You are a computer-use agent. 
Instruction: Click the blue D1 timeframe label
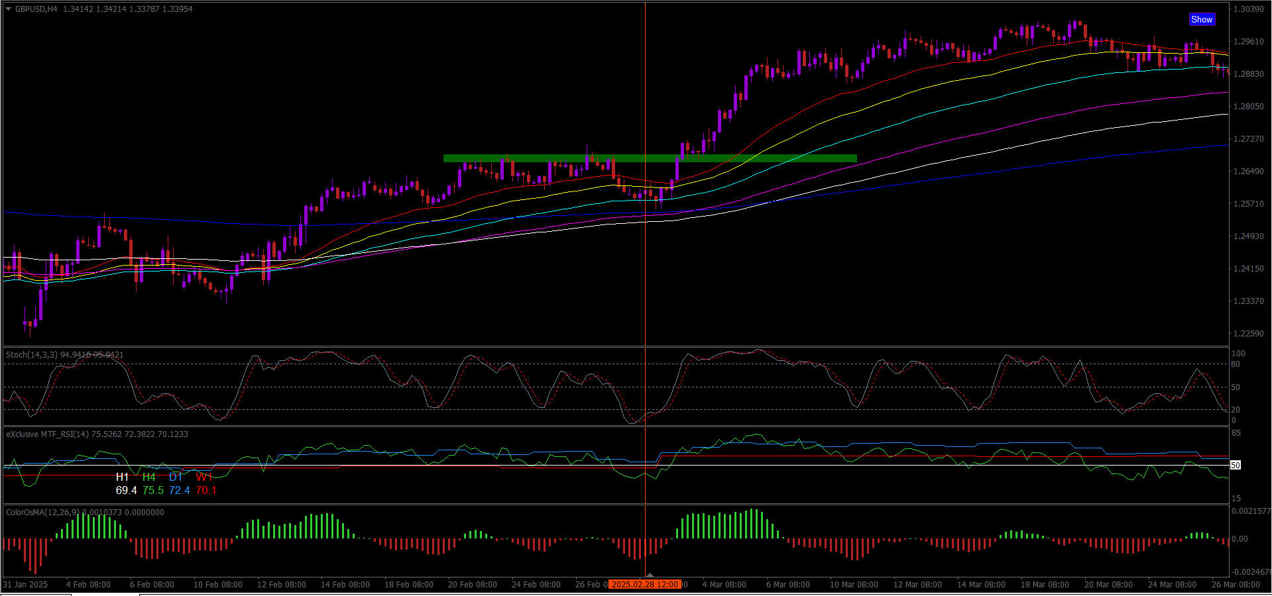click(175, 477)
